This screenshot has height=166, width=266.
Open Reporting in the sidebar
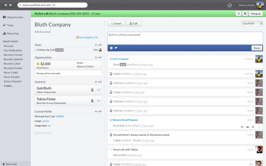pyautogui.click(x=13, y=34)
